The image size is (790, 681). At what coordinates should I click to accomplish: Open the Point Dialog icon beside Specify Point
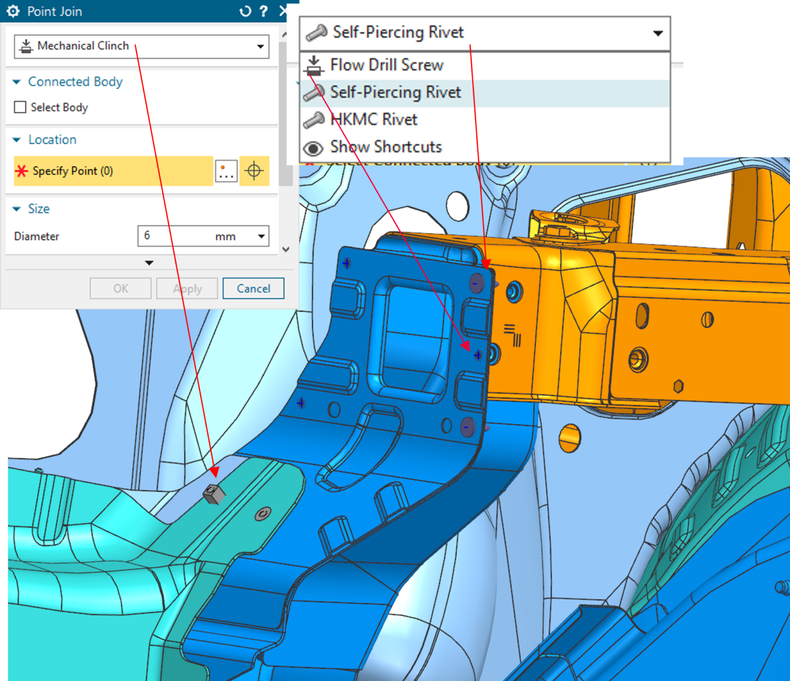226,171
